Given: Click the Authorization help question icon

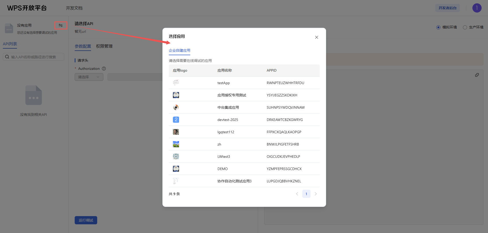Looking at the screenshot, I should (104, 69).
